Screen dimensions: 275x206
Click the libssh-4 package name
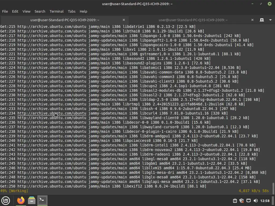click(x=149, y=109)
